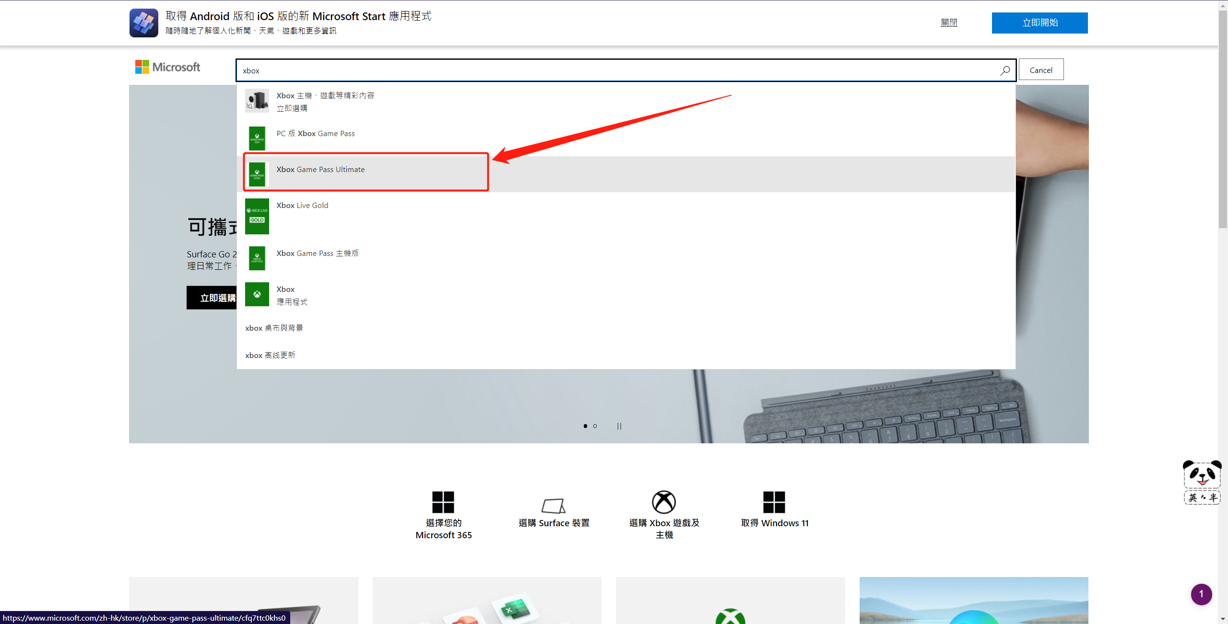1228x624 pixels.
Task: Click the Cancel search button
Action: [1041, 70]
